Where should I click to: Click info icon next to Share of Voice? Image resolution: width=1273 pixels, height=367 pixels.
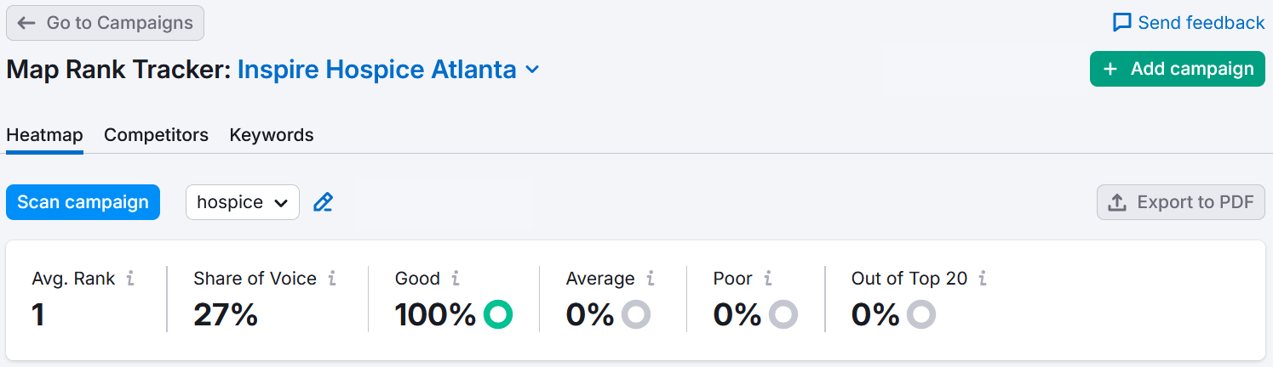332,278
